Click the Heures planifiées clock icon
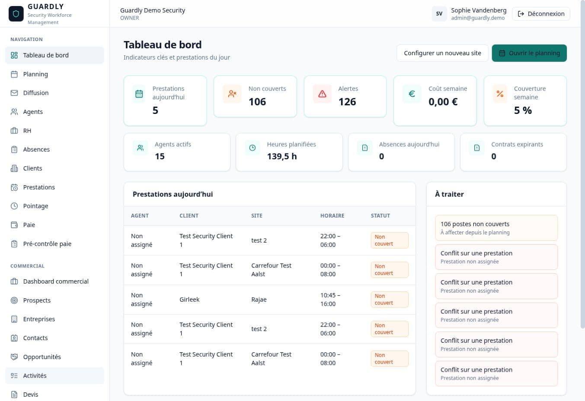 [x=253, y=148]
